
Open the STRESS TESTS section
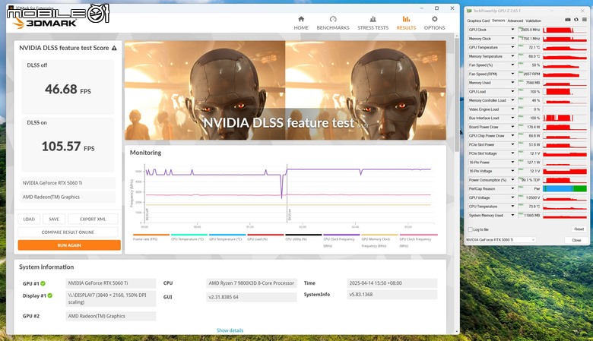tap(373, 23)
